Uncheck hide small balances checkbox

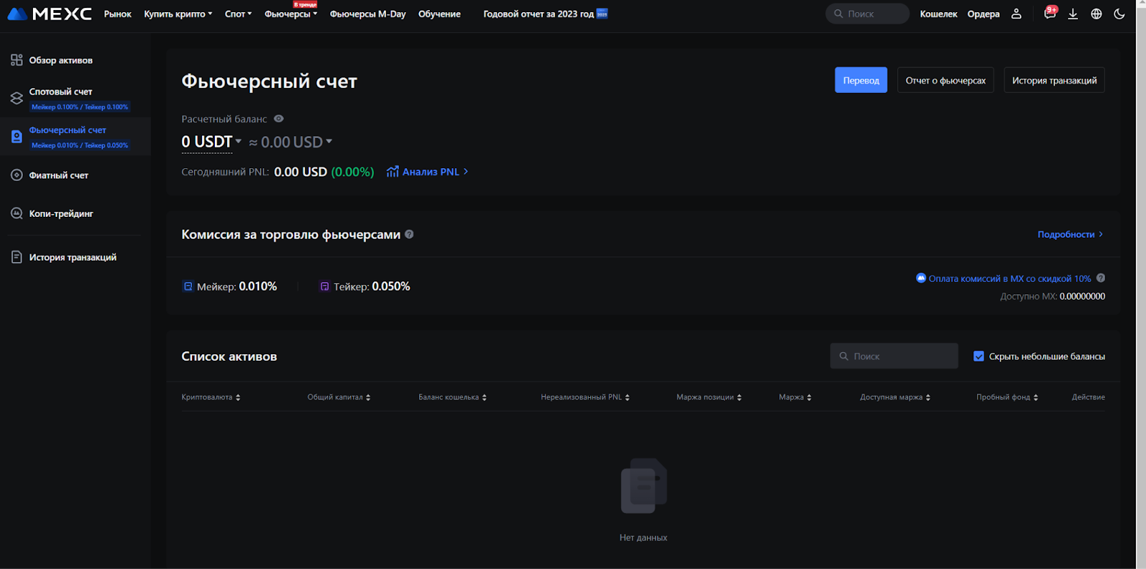[x=978, y=356]
